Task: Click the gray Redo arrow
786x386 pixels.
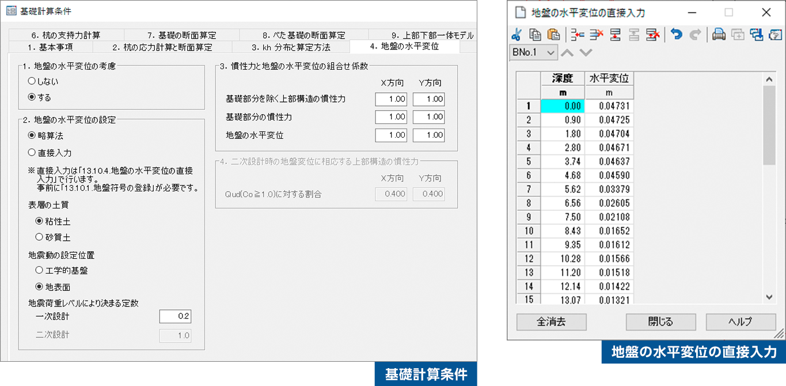Action: coord(695,35)
